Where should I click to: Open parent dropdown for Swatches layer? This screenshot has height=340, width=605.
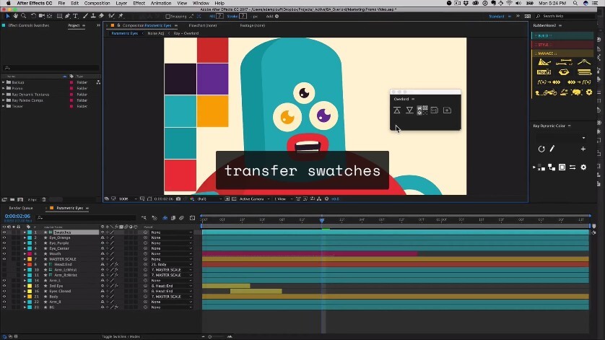[x=170, y=232]
